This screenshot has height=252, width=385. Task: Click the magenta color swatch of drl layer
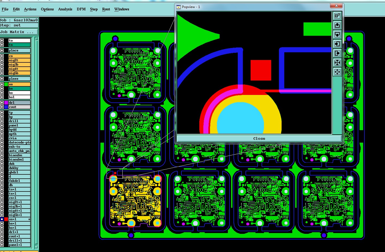[6, 103]
